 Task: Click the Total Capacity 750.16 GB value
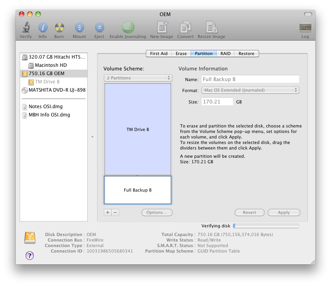pyautogui.click(x=235, y=235)
